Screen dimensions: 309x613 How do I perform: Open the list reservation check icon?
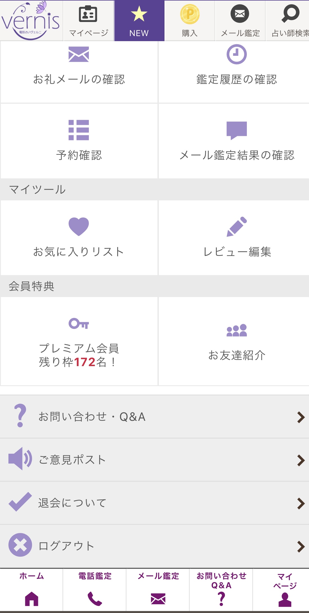pos(79,130)
